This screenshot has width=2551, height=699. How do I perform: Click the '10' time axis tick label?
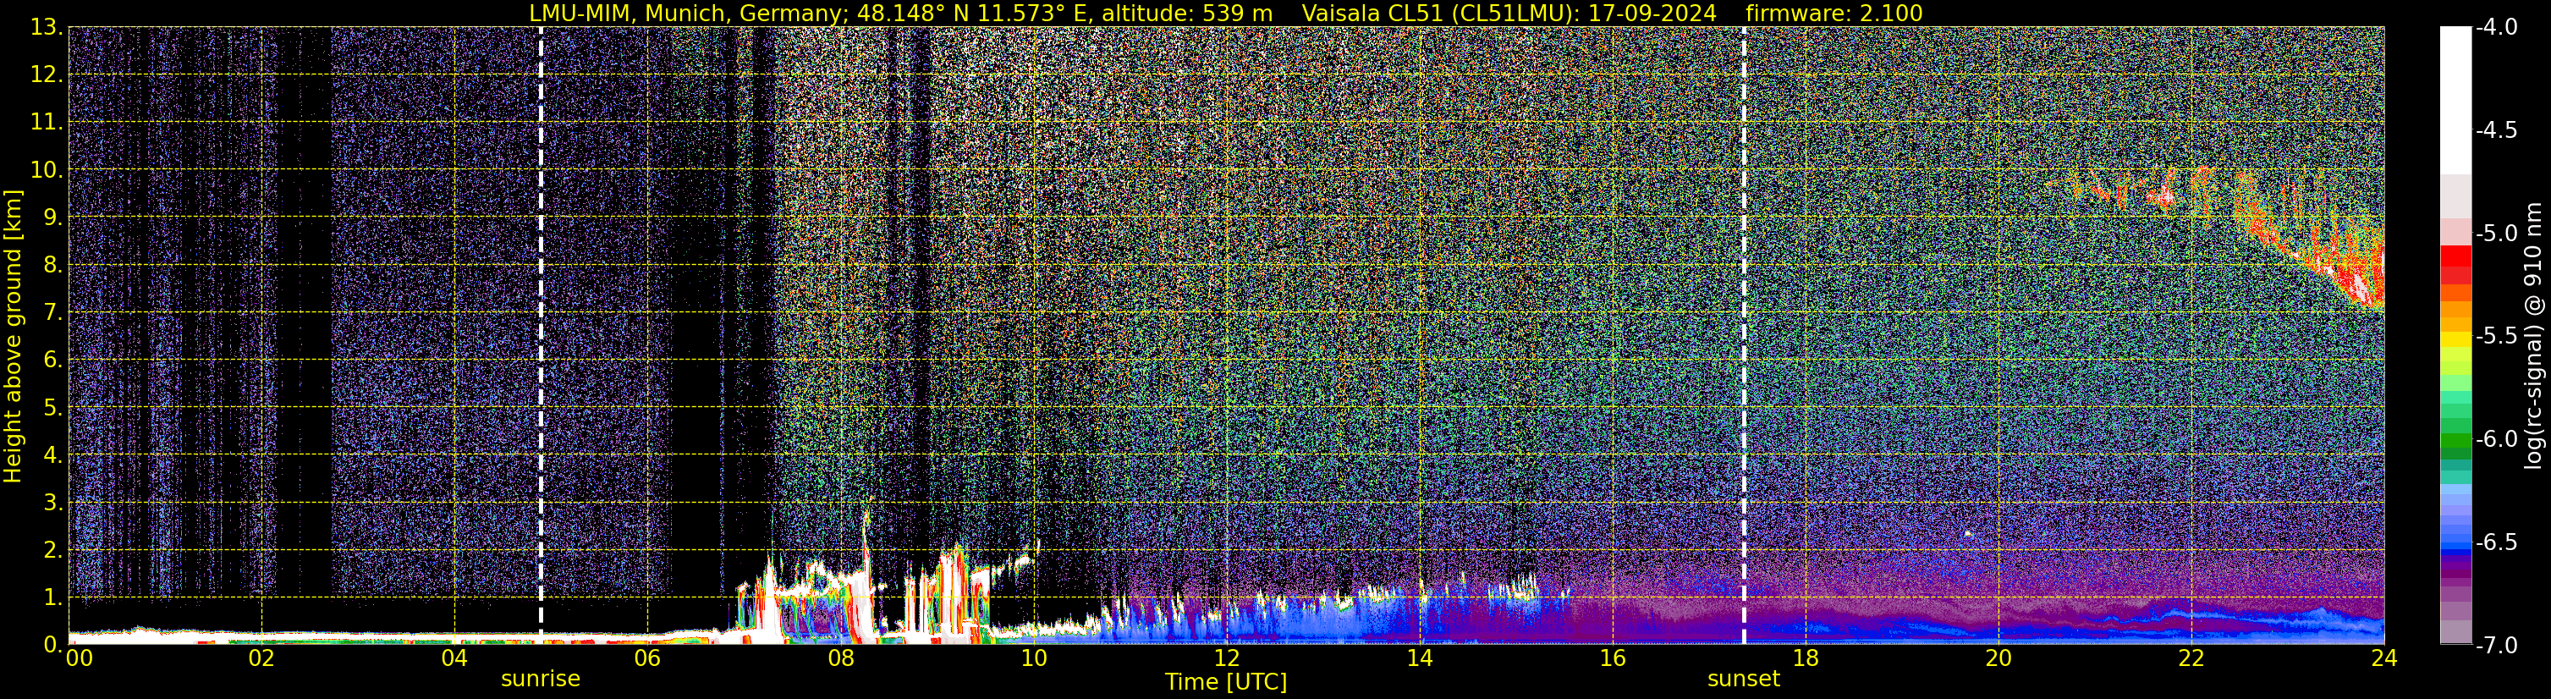(1033, 659)
